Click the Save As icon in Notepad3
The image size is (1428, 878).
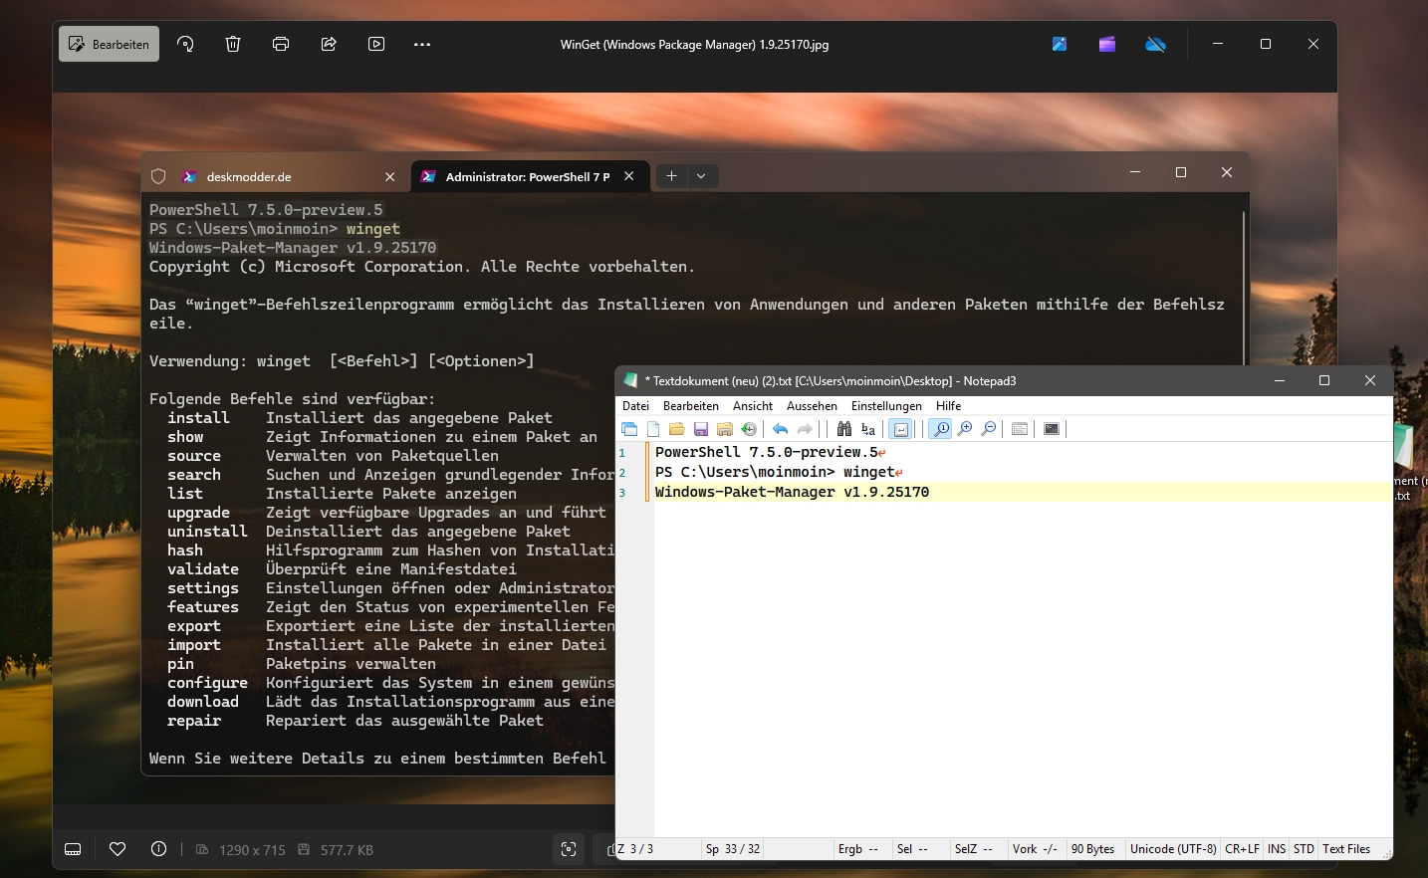pos(725,429)
